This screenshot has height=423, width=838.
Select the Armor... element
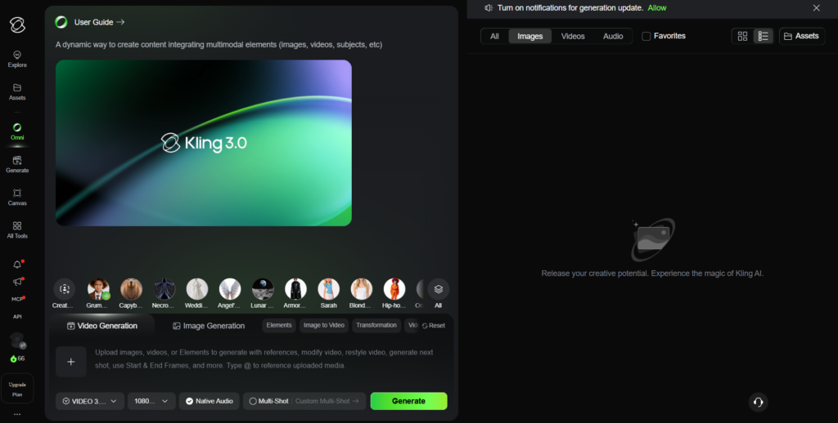tap(295, 289)
